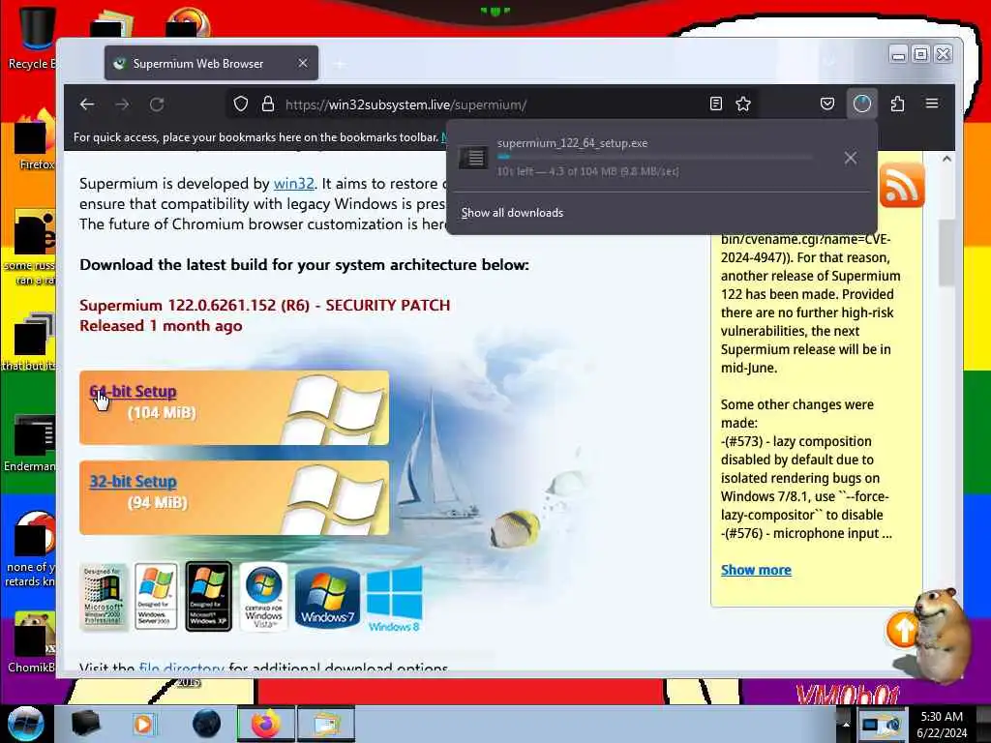Click the vertical scrollbar thumb
The image size is (991, 743).
coord(946,253)
